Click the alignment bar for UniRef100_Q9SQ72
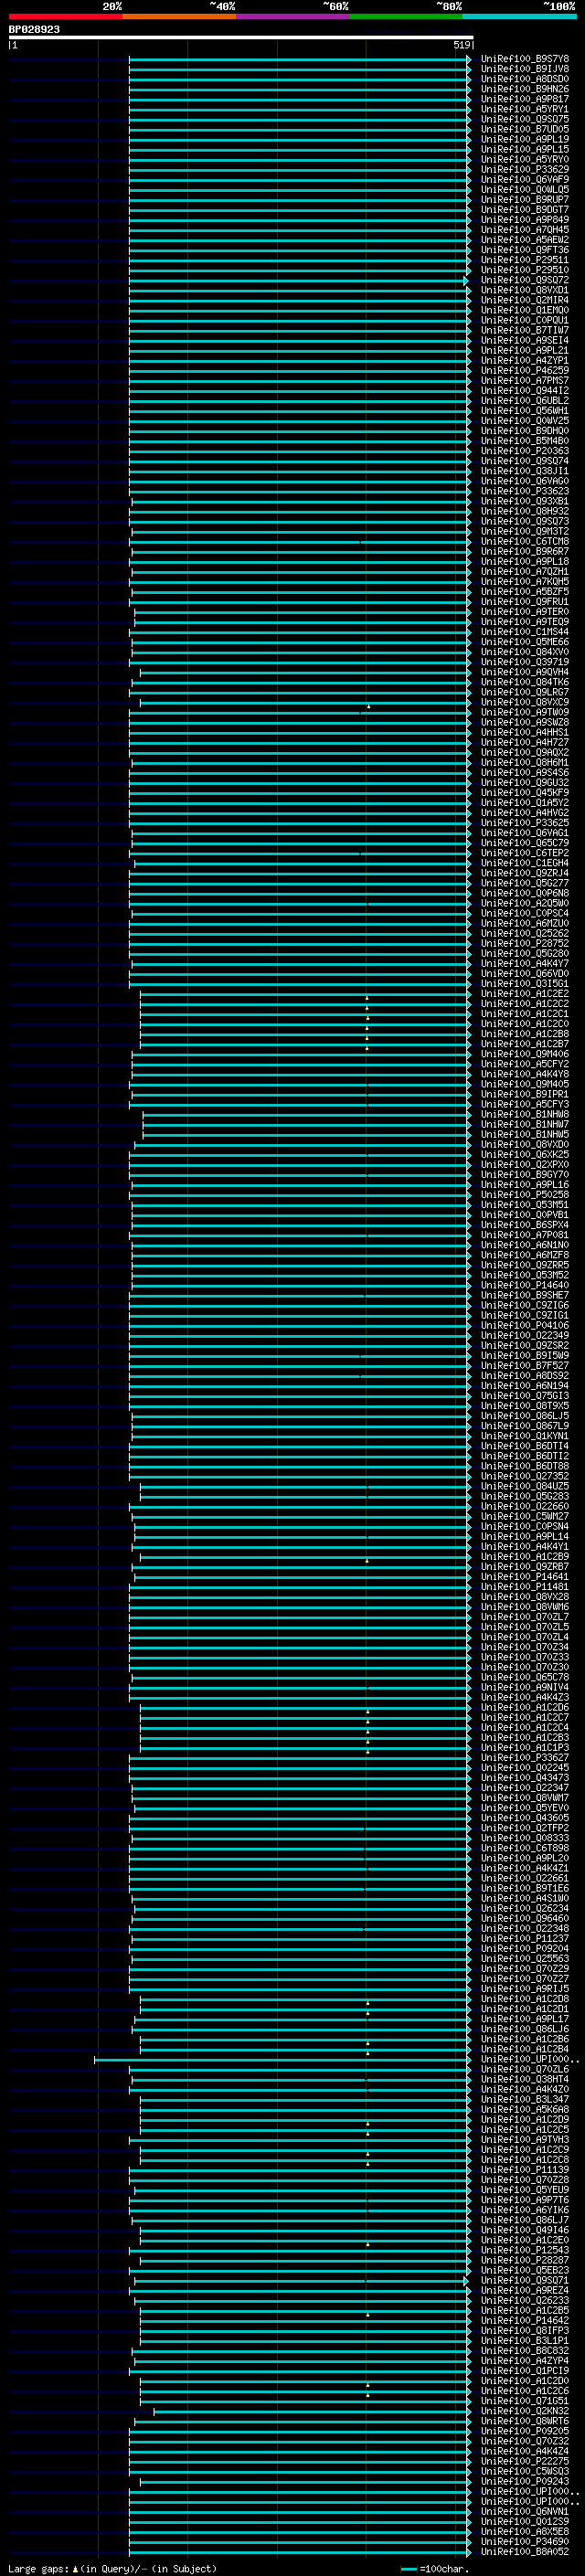The image size is (585, 2576). 299,280
